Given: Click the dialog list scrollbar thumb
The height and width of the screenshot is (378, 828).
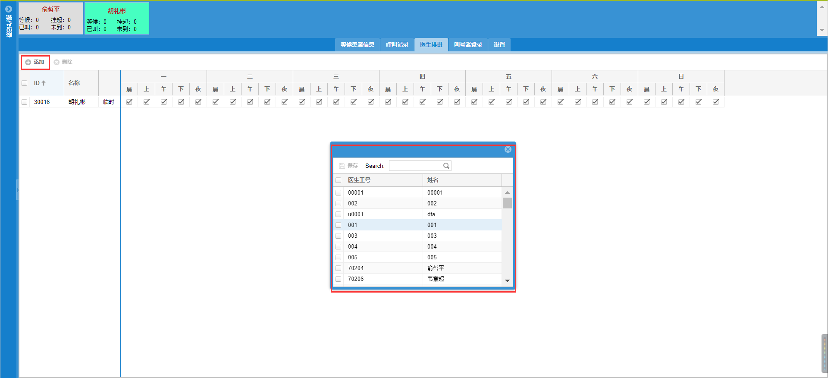Looking at the screenshot, I should click(x=507, y=203).
